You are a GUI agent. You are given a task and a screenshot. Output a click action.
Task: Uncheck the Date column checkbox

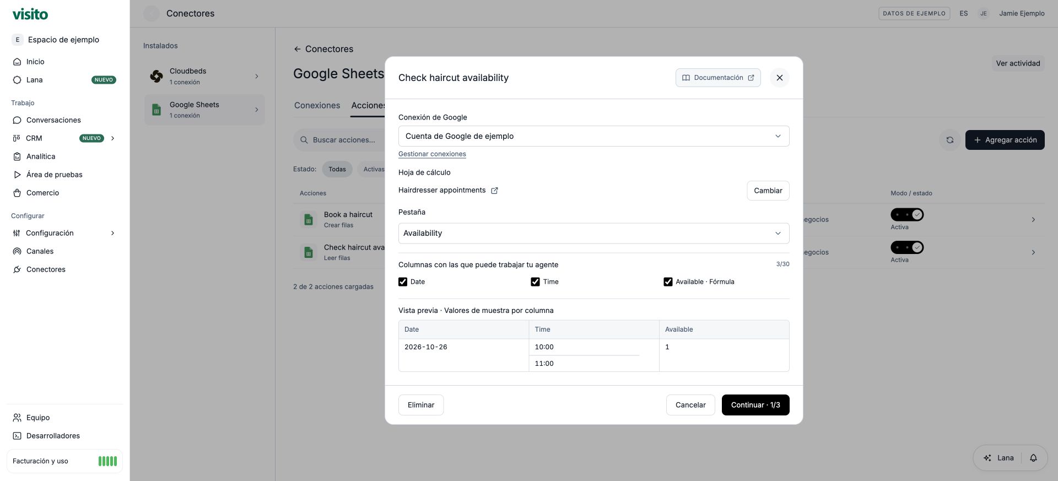[x=403, y=282]
